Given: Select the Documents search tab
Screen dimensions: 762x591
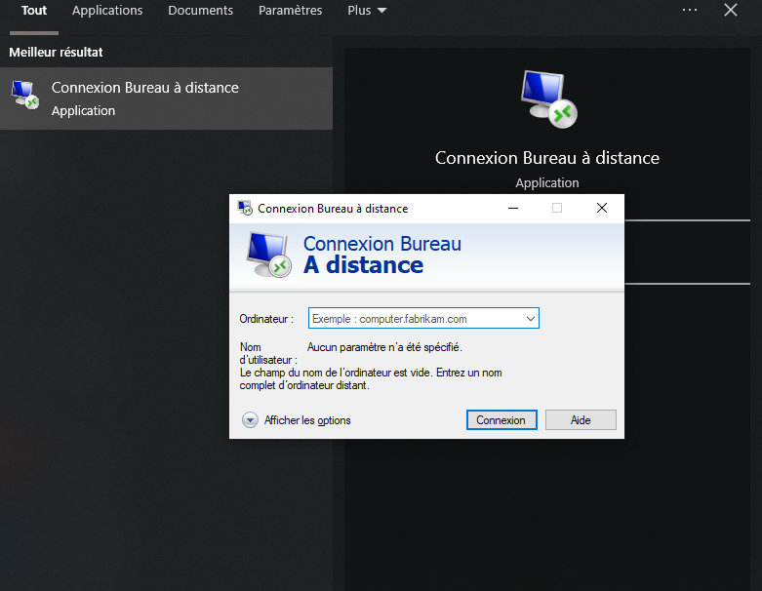Looking at the screenshot, I should (201, 11).
